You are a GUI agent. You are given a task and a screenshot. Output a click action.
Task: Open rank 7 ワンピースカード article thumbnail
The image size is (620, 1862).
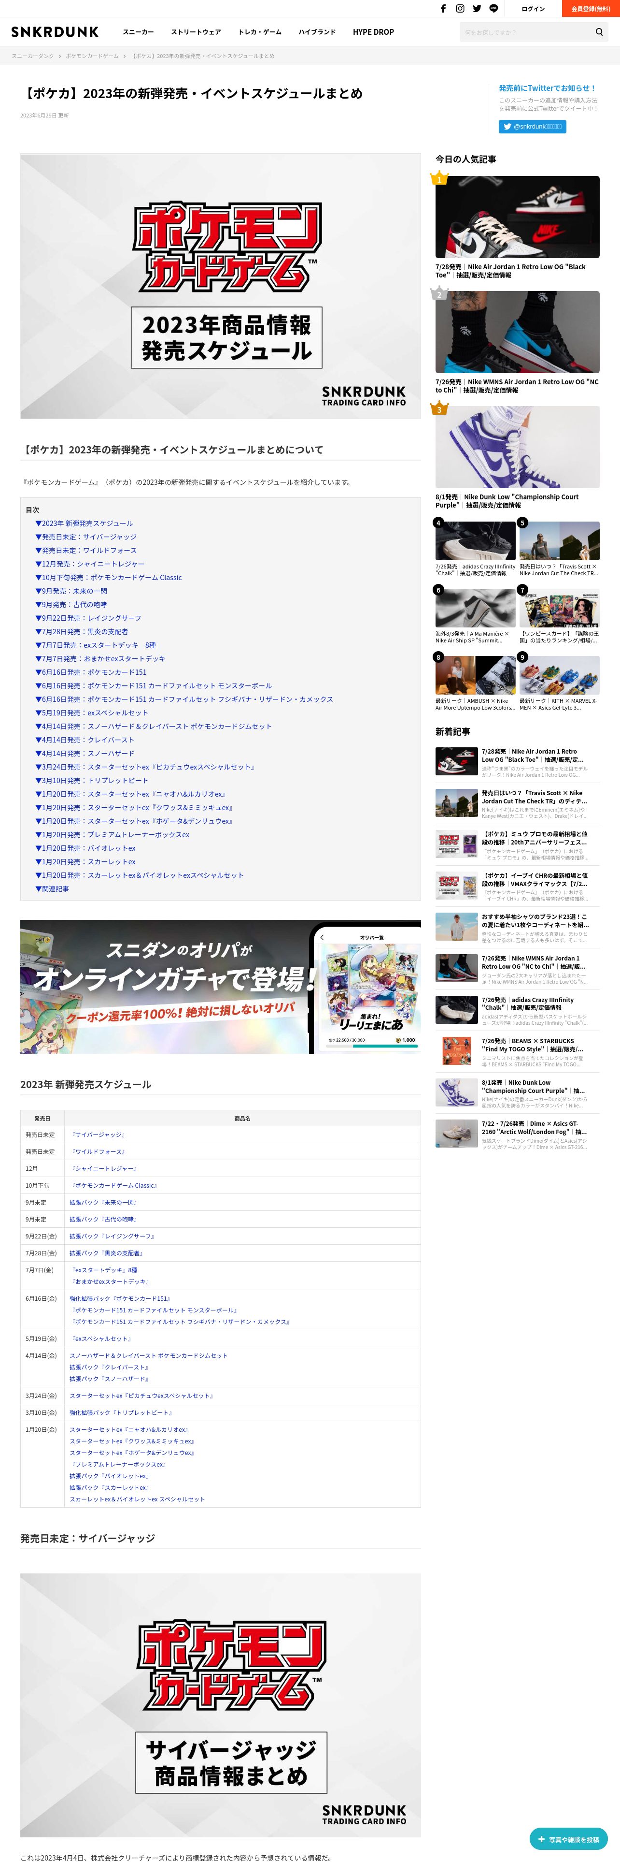[x=559, y=608]
